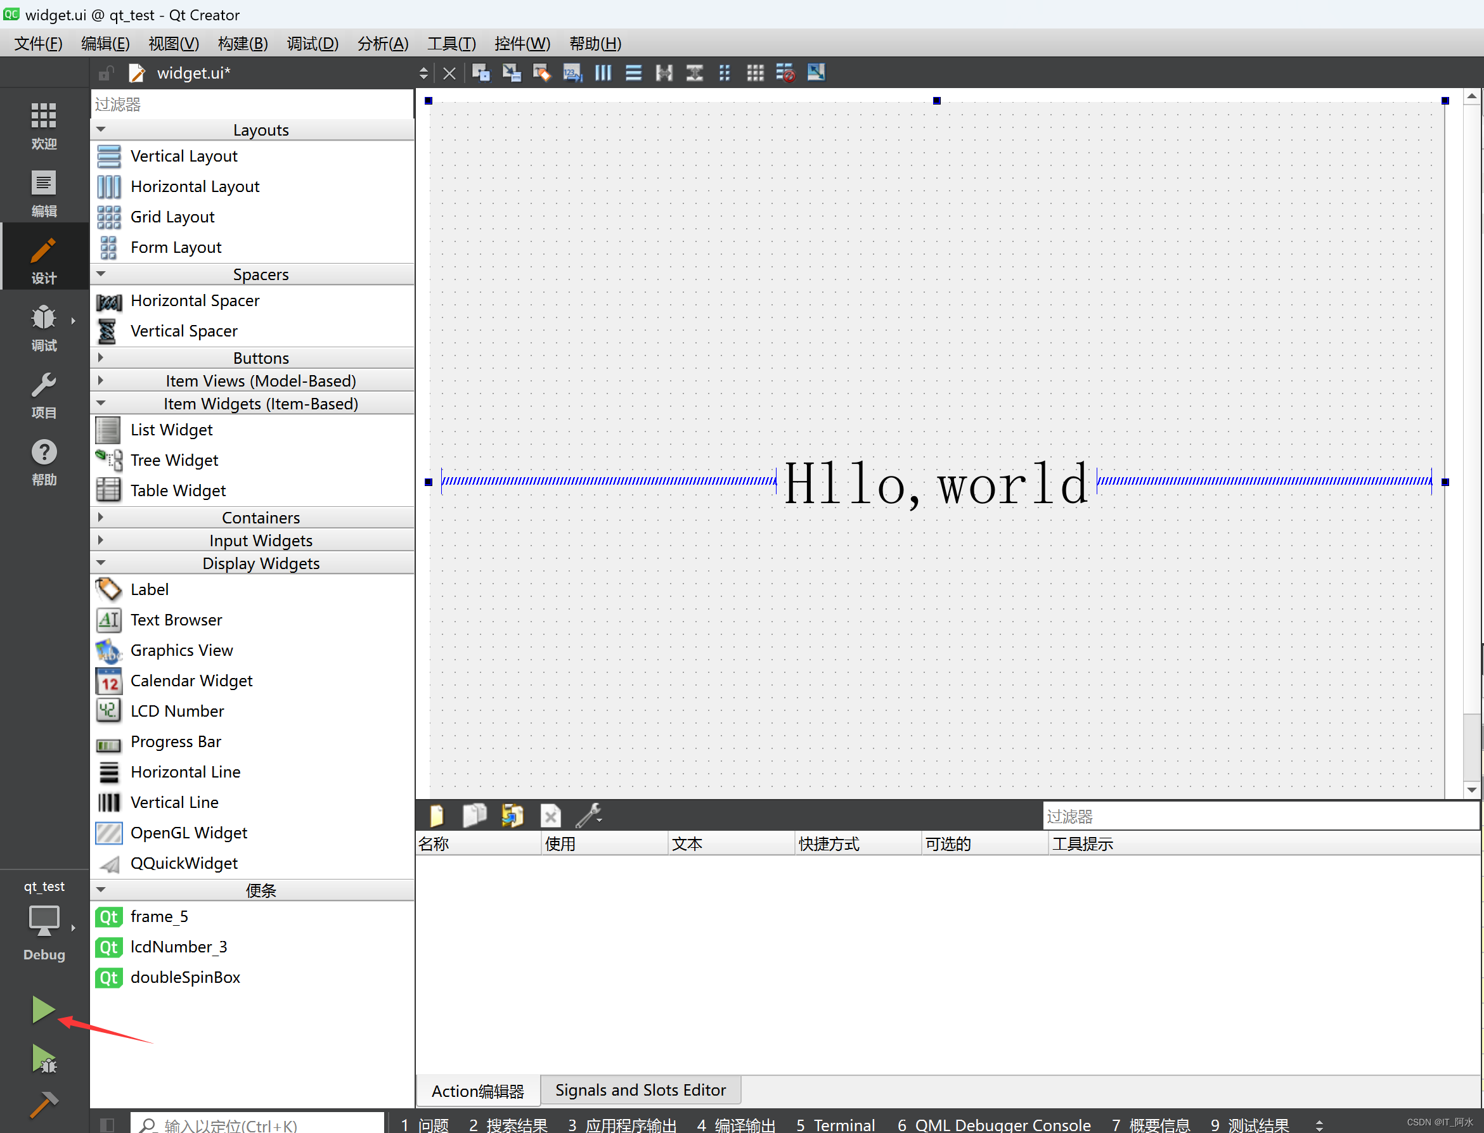Click Delete action icon in Action Editor
The width and height of the screenshot is (1484, 1133).
tap(550, 816)
